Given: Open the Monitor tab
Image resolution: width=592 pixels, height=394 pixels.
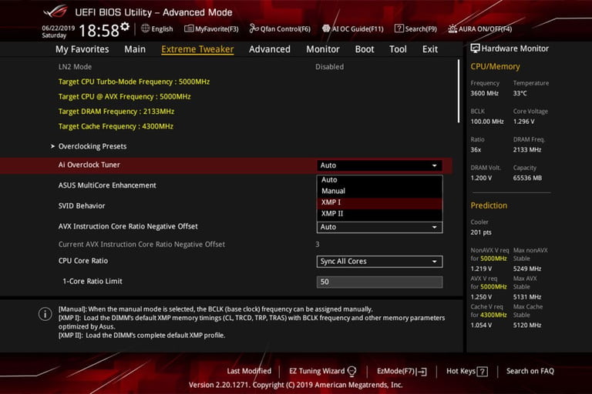Looking at the screenshot, I should (x=323, y=49).
